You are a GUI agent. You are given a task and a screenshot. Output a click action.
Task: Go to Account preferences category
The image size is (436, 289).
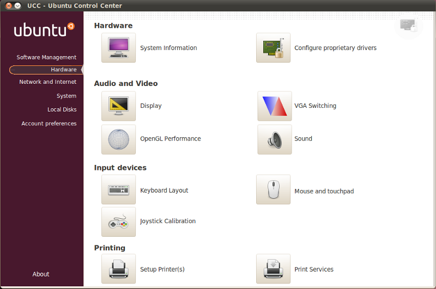pos(49,123)
